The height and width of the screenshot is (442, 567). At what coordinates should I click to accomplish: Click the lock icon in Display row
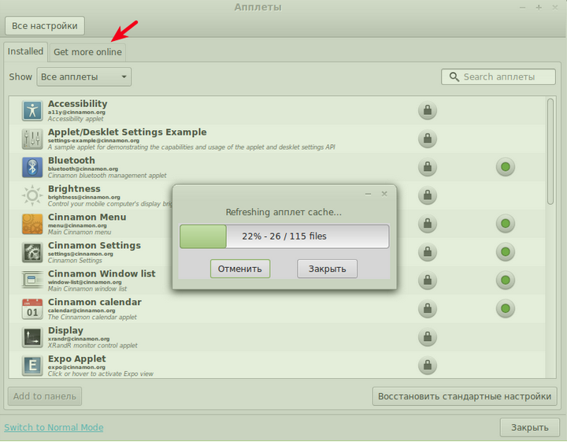(x=428, y=336)
